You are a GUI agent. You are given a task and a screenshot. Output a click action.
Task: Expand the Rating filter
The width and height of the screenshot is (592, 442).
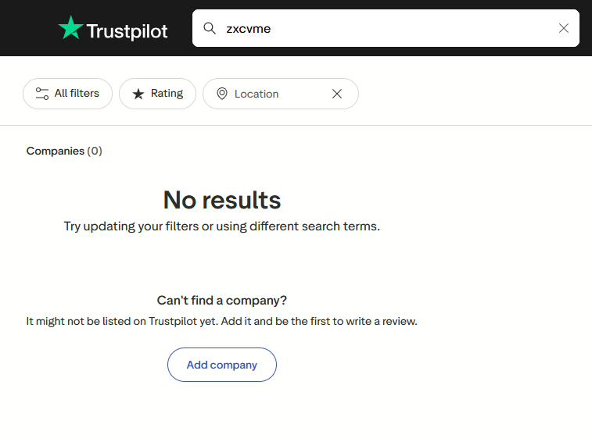point(157,94)
